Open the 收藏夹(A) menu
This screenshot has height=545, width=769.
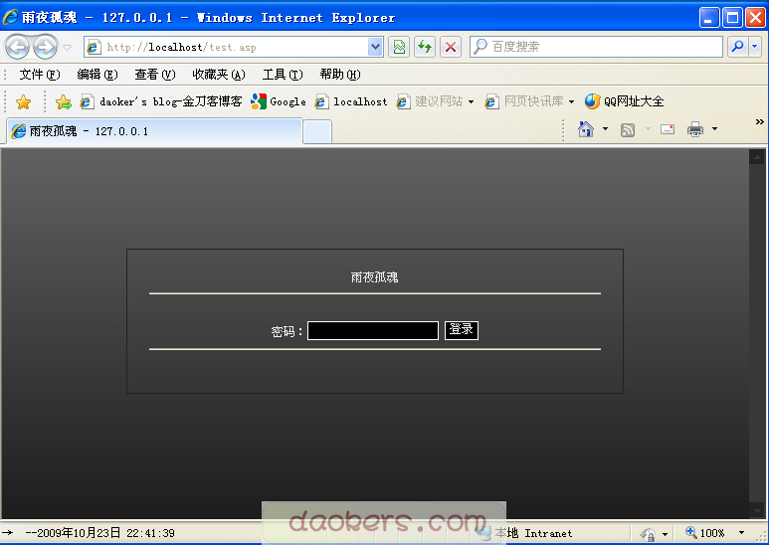tap(219, 75)
